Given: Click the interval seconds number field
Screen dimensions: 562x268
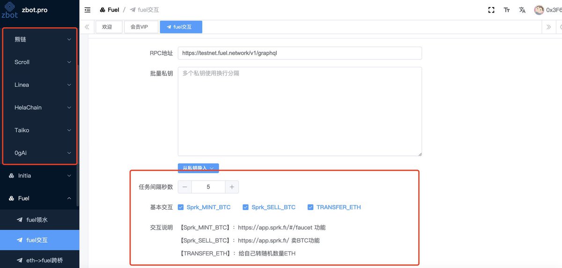Looking at the screenshot, I should coord(208,187).
